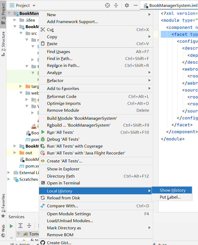This screenshot has height=245, width=198.
Task: Hide the Project tool window with minus icon
Action: [x=135, y=6]
